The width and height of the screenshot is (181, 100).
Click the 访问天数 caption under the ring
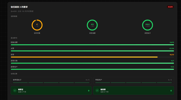tap(37, 33)
